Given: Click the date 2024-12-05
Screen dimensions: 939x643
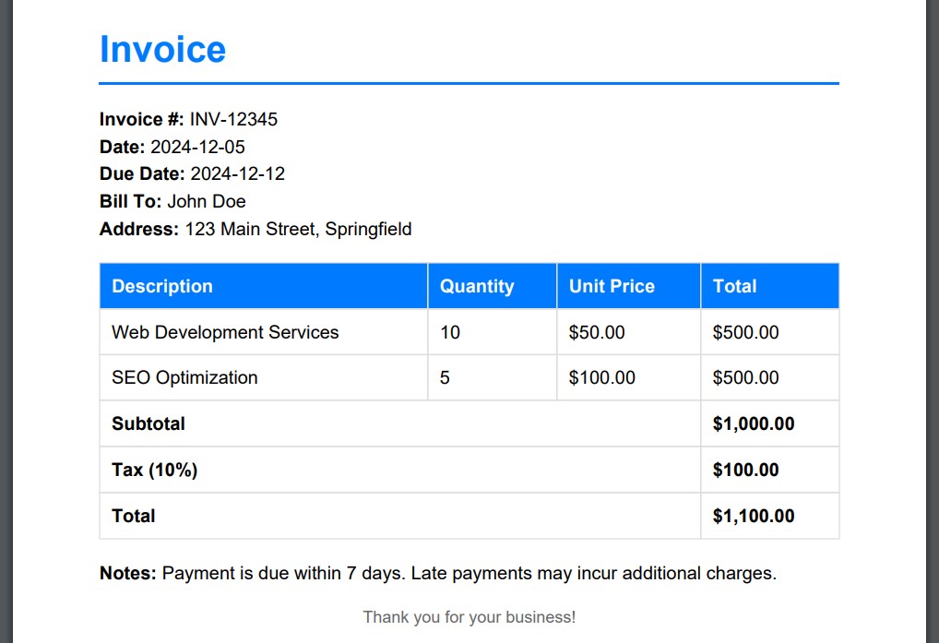Looking at the screenshot, I should tap(197, 147).
